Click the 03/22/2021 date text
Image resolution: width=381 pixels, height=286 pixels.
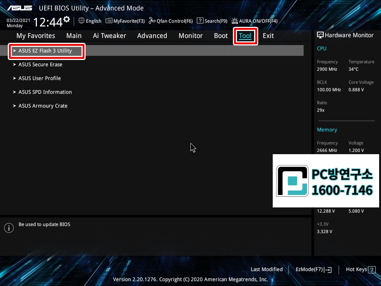pyautogui.click(x=18, y=20)
